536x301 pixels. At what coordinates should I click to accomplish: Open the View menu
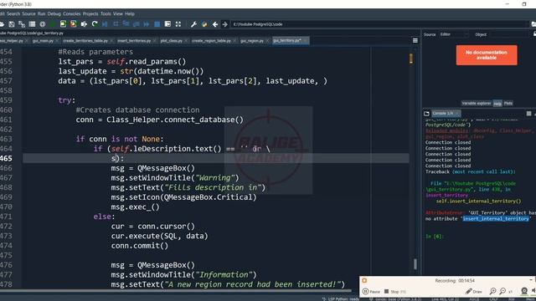click(117, 13)
